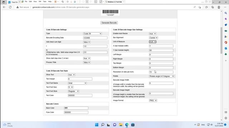The width and height of the screenshot is (229, 128).
Task: Open the VMware Help menu
Action: pyautogui.click(x=50, y=1)
